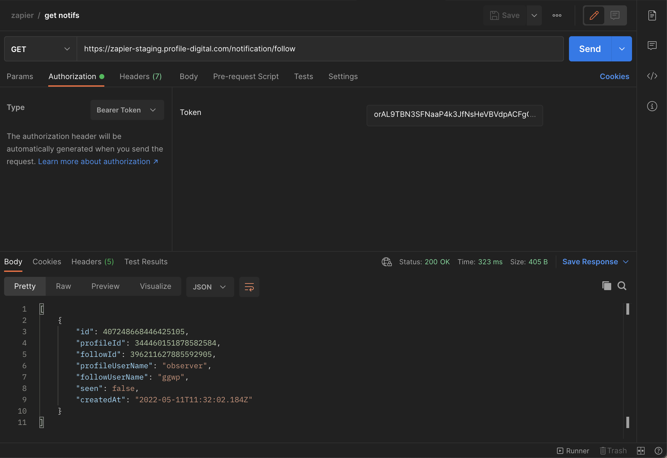
Task: Expand the Bearer Token type dropdown
Action: [127, 110]
